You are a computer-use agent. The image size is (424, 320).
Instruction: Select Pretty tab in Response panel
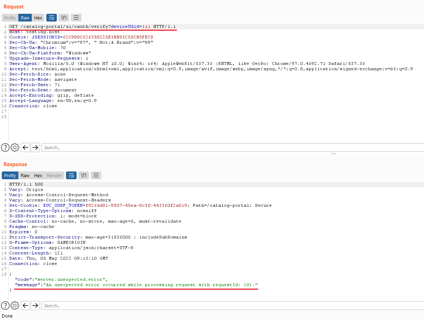pos(10,175)
